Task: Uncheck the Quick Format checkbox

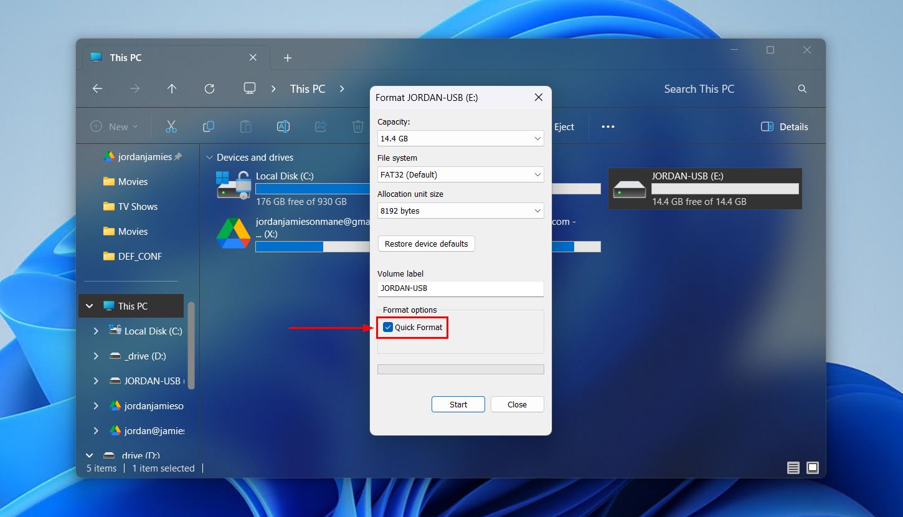Action: 388,327
